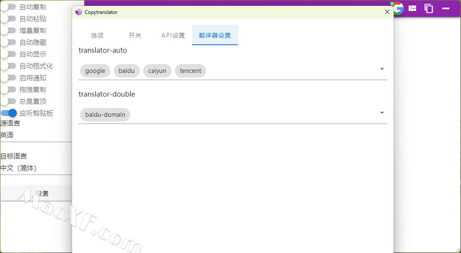Expand the translator-auto dropdown arrow
461x253 pixels.
coord(382,69)
